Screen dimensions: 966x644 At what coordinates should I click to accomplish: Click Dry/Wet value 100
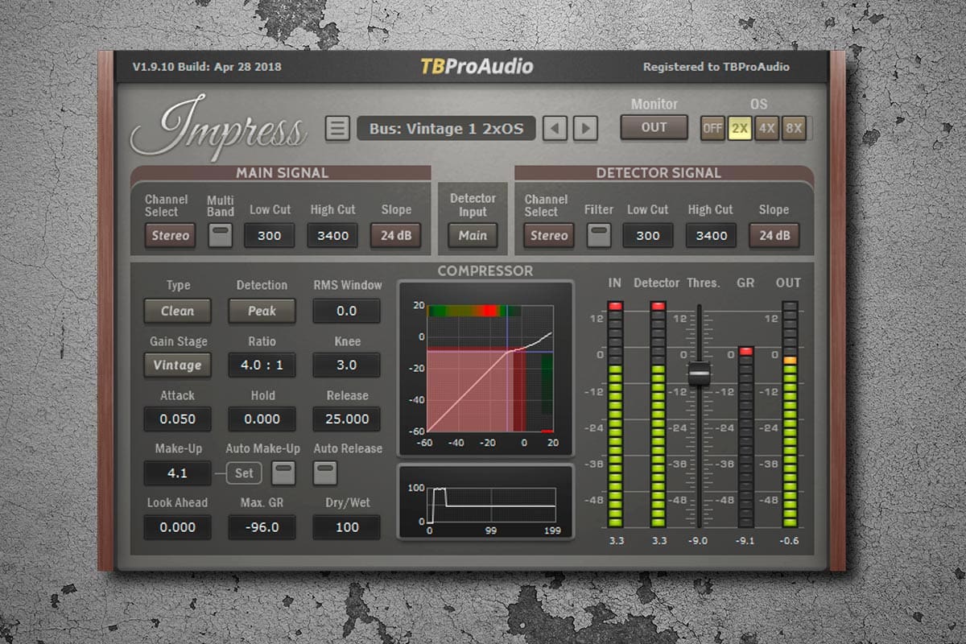346,527
